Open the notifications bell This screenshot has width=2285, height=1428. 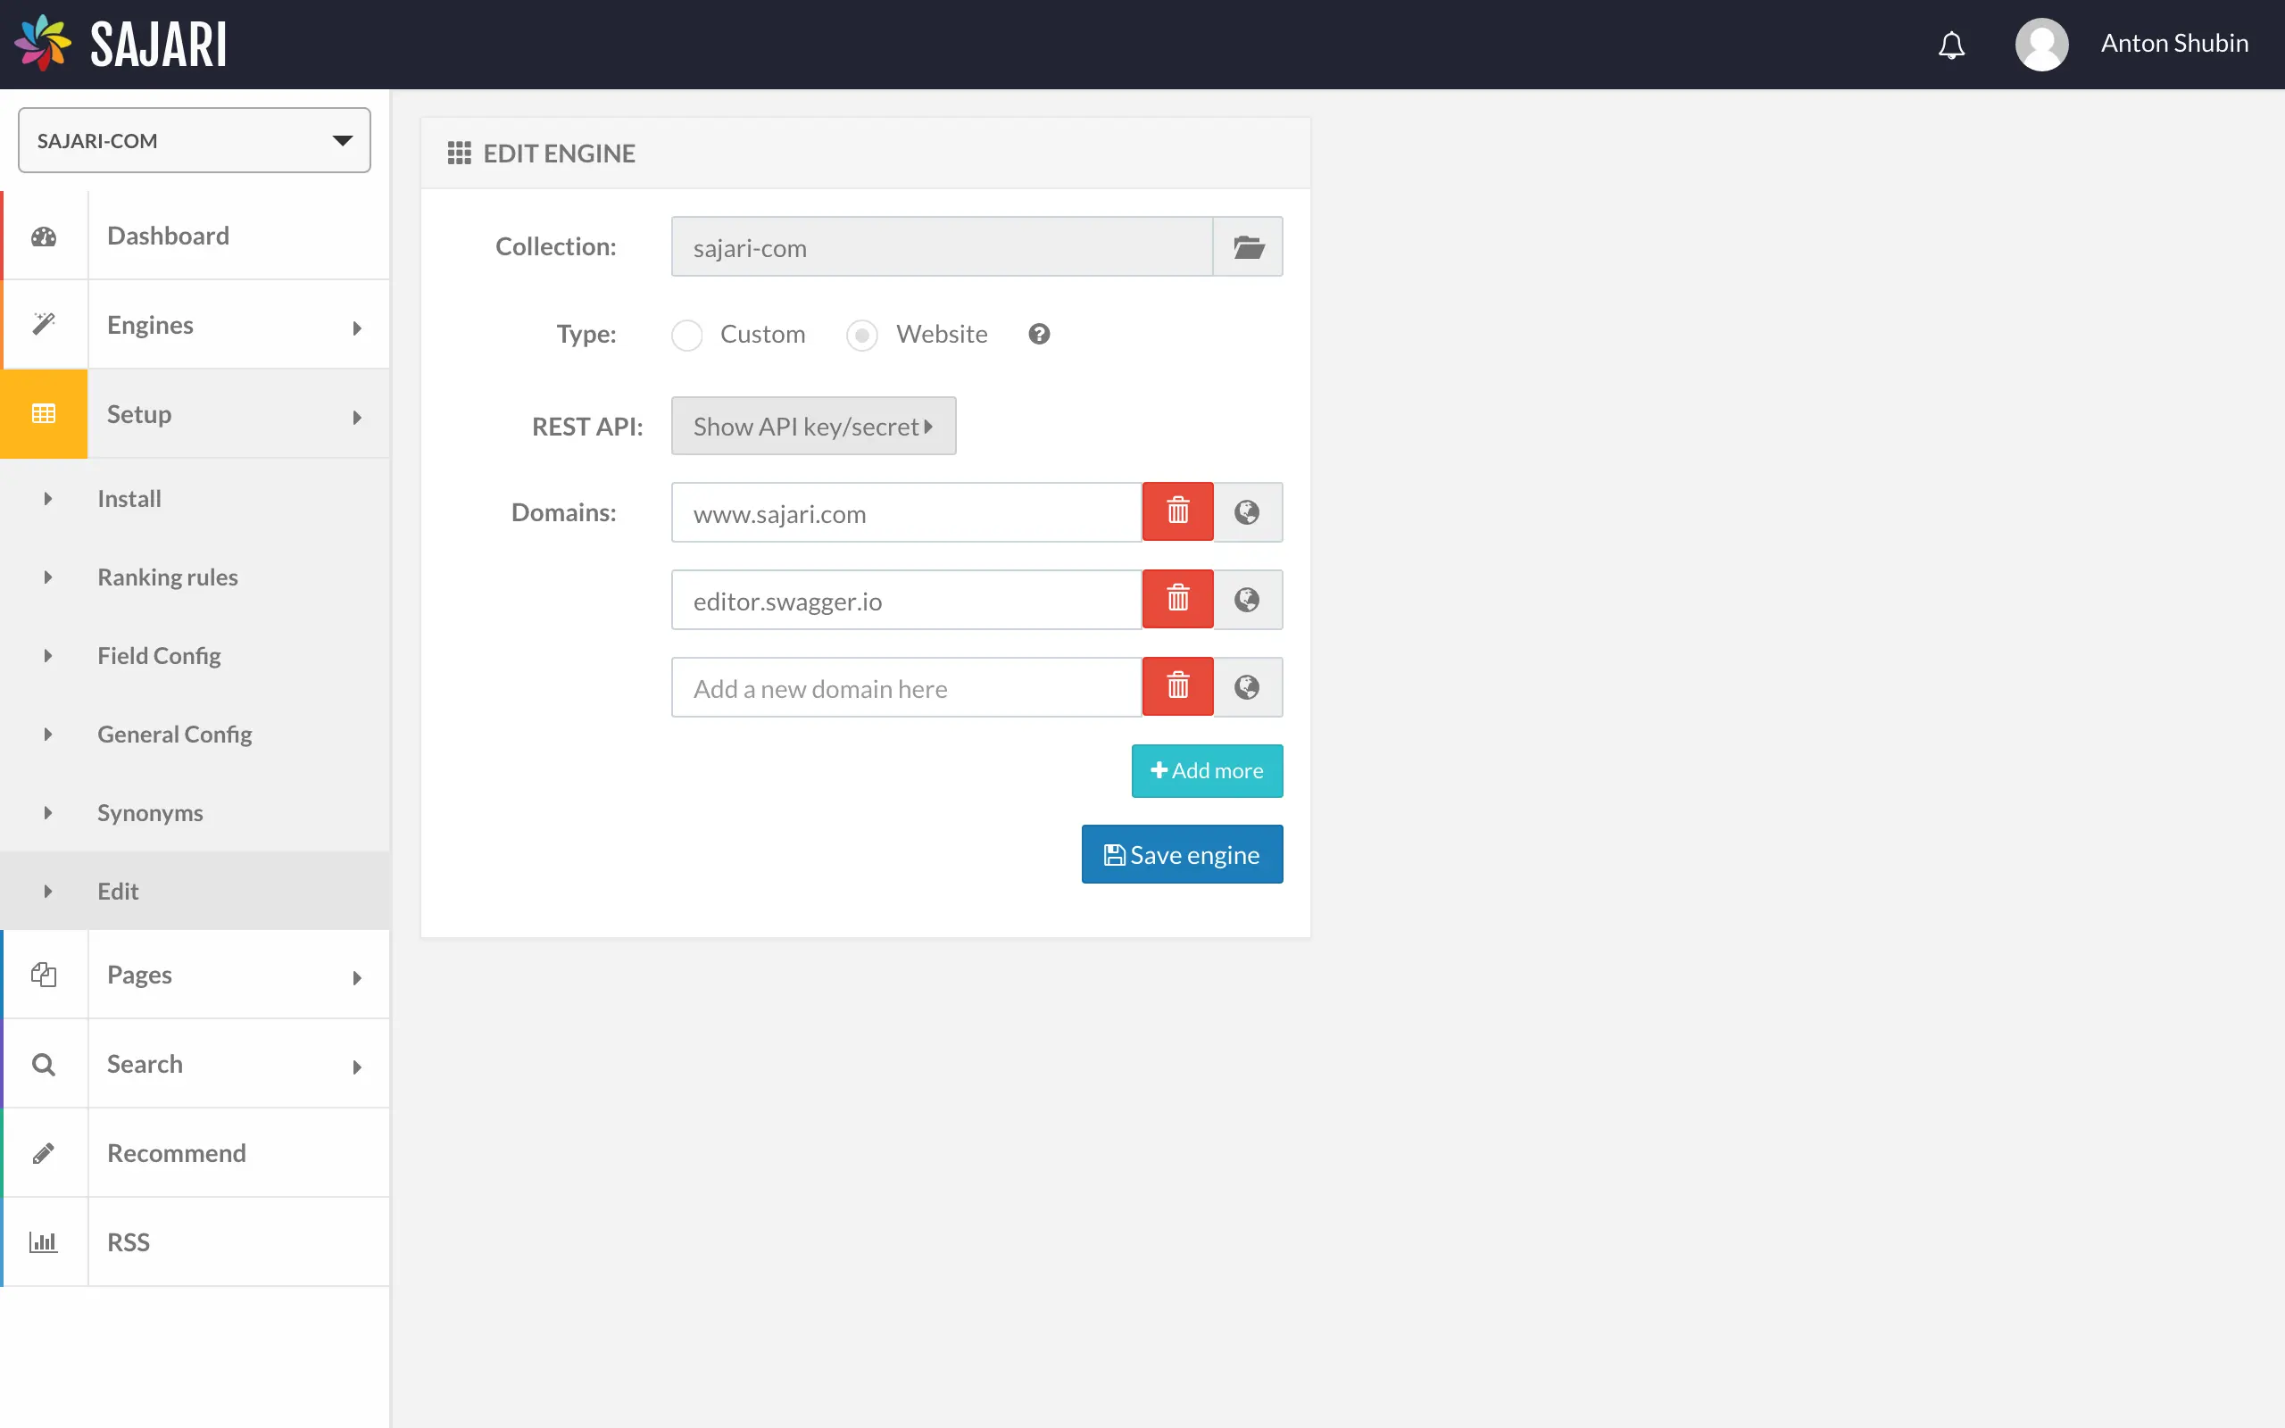pos(1952,45)
